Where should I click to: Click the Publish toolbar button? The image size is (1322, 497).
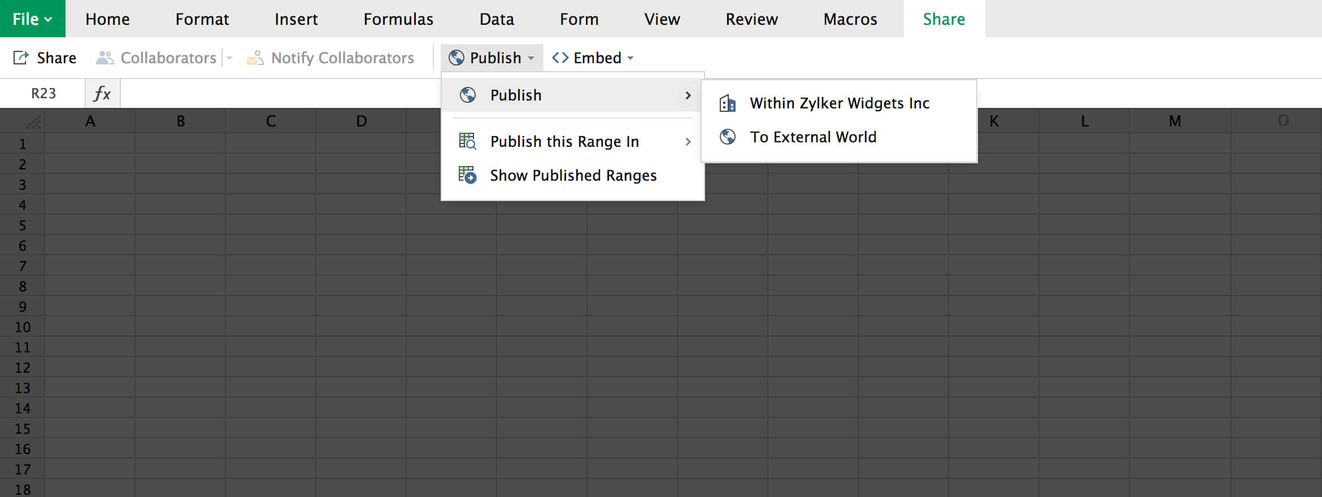click(x=492, y=58)
